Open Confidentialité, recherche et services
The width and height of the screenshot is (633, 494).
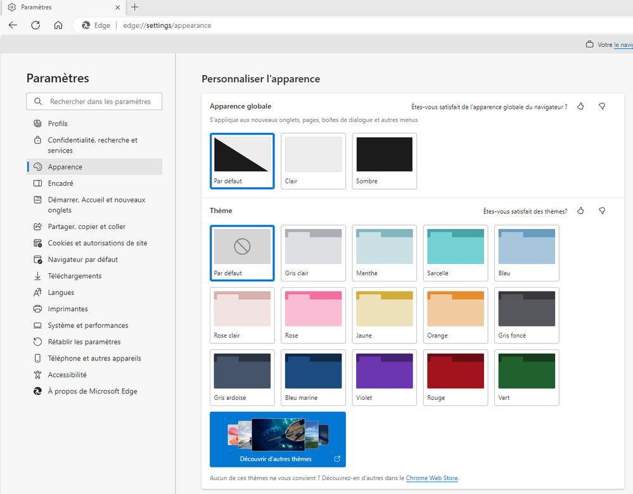pyautogui.click(x=94, y=145)
